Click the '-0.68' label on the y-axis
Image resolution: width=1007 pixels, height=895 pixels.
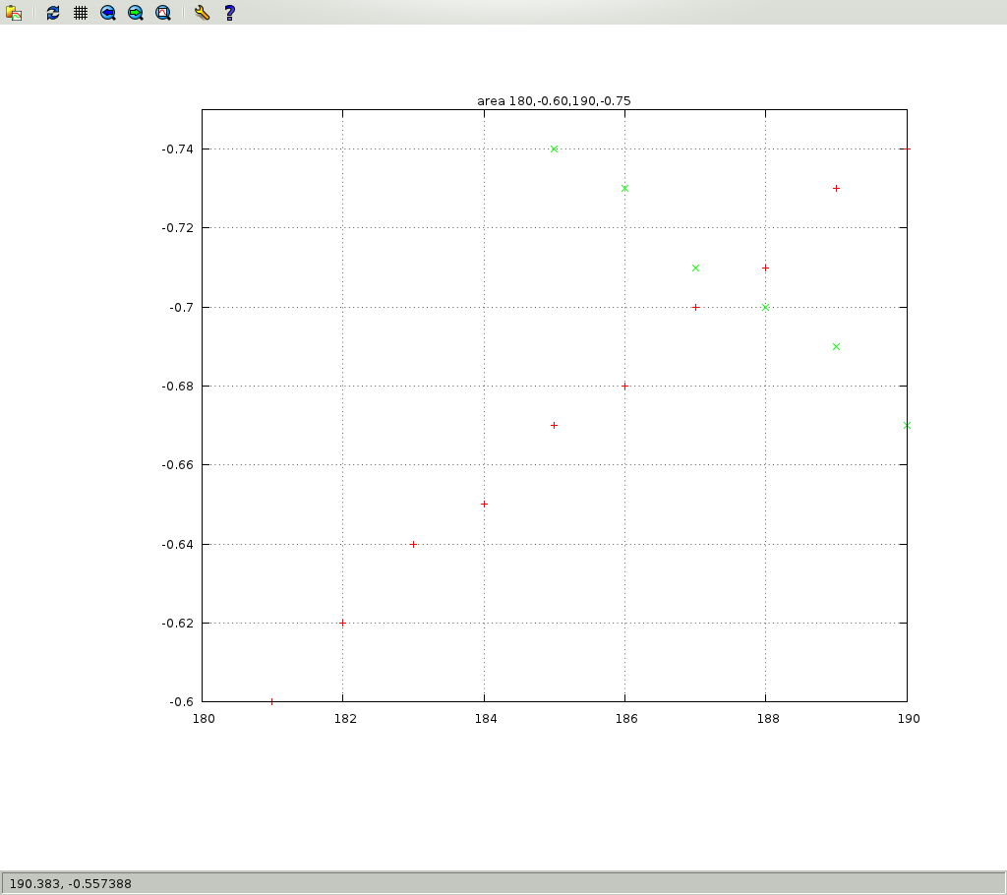pyautogui.click(x=180, y=387)
